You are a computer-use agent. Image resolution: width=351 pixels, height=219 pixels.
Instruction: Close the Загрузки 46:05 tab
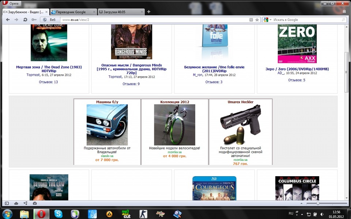click(x=142, y=12)
